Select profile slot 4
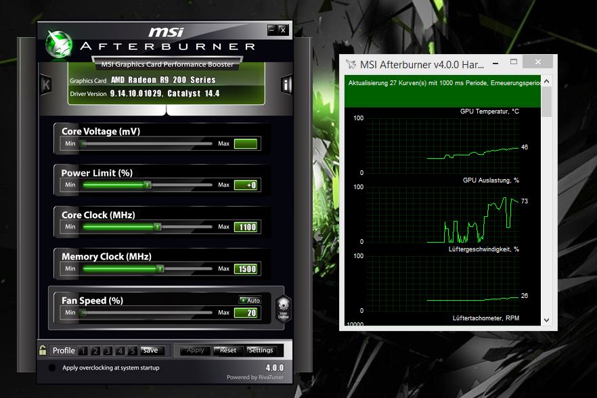This screenshot has width=597, height=398. point(120,351)
